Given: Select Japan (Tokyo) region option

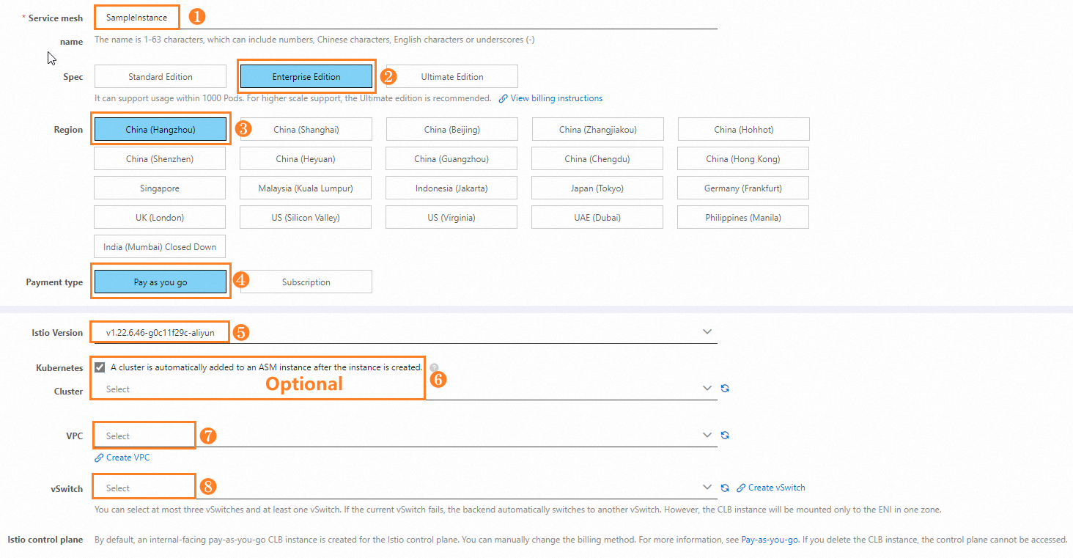Looking at the screenshot, I should 598,188.
